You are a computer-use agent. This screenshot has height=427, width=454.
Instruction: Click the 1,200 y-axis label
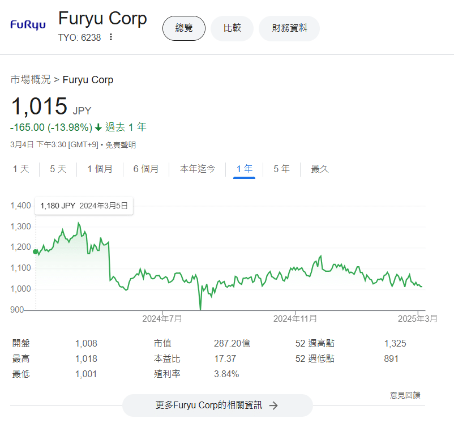(20, 247)
